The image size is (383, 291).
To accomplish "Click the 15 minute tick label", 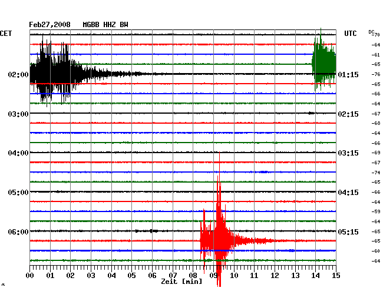I will 336,276.
